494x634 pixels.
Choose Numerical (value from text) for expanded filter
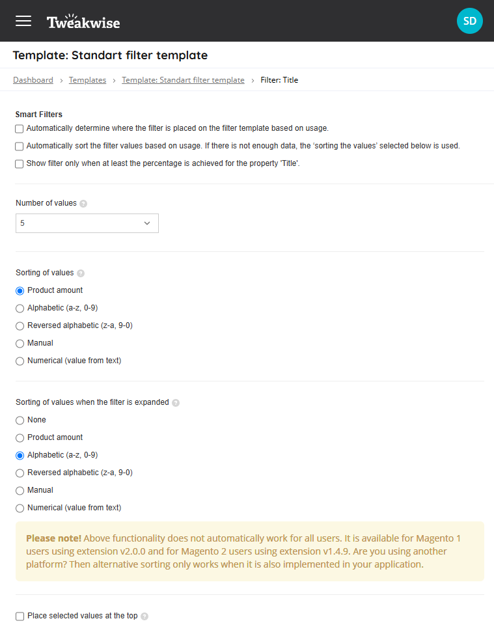point(20,508)
